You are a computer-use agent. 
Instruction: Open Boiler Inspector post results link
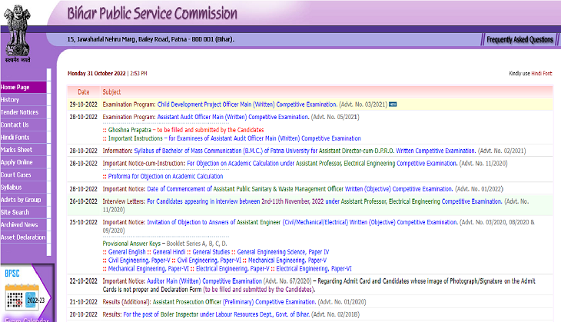(217, 314)
